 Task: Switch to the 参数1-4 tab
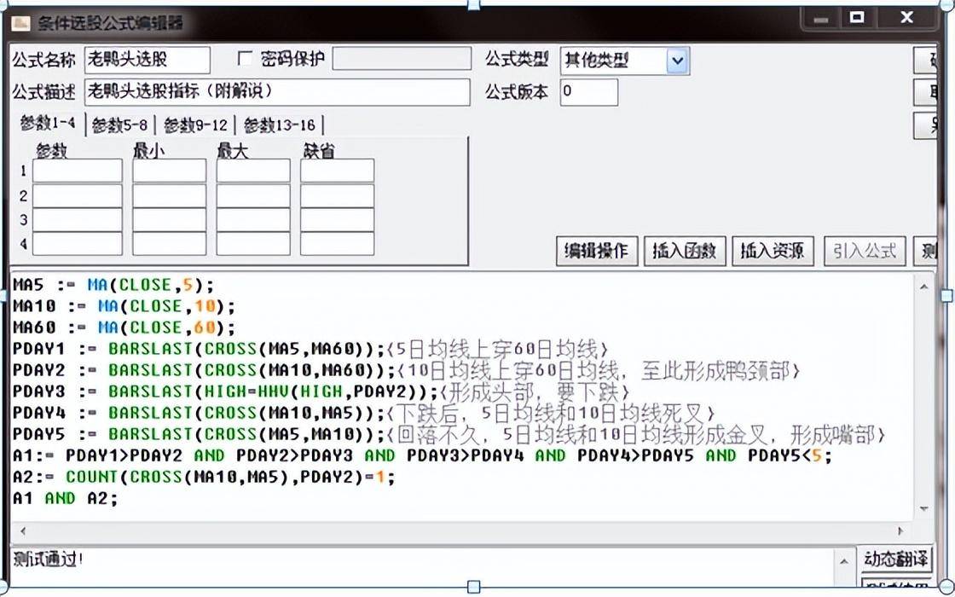click(48, 124)
